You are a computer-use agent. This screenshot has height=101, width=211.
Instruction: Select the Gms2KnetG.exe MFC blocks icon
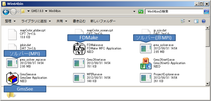146,63
